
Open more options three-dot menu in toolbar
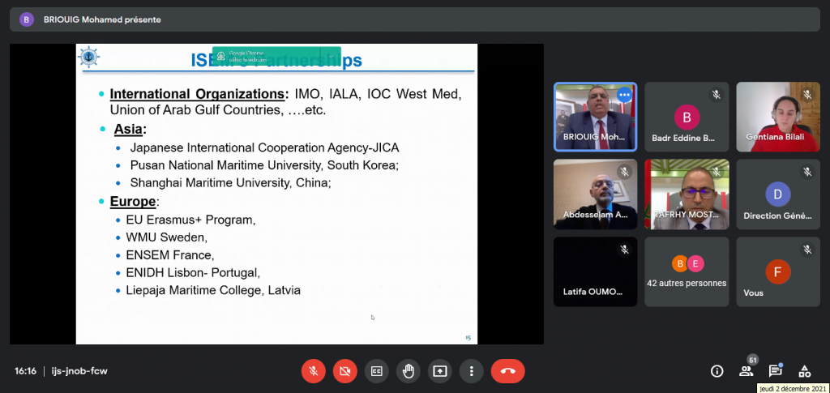coord(471,371)
